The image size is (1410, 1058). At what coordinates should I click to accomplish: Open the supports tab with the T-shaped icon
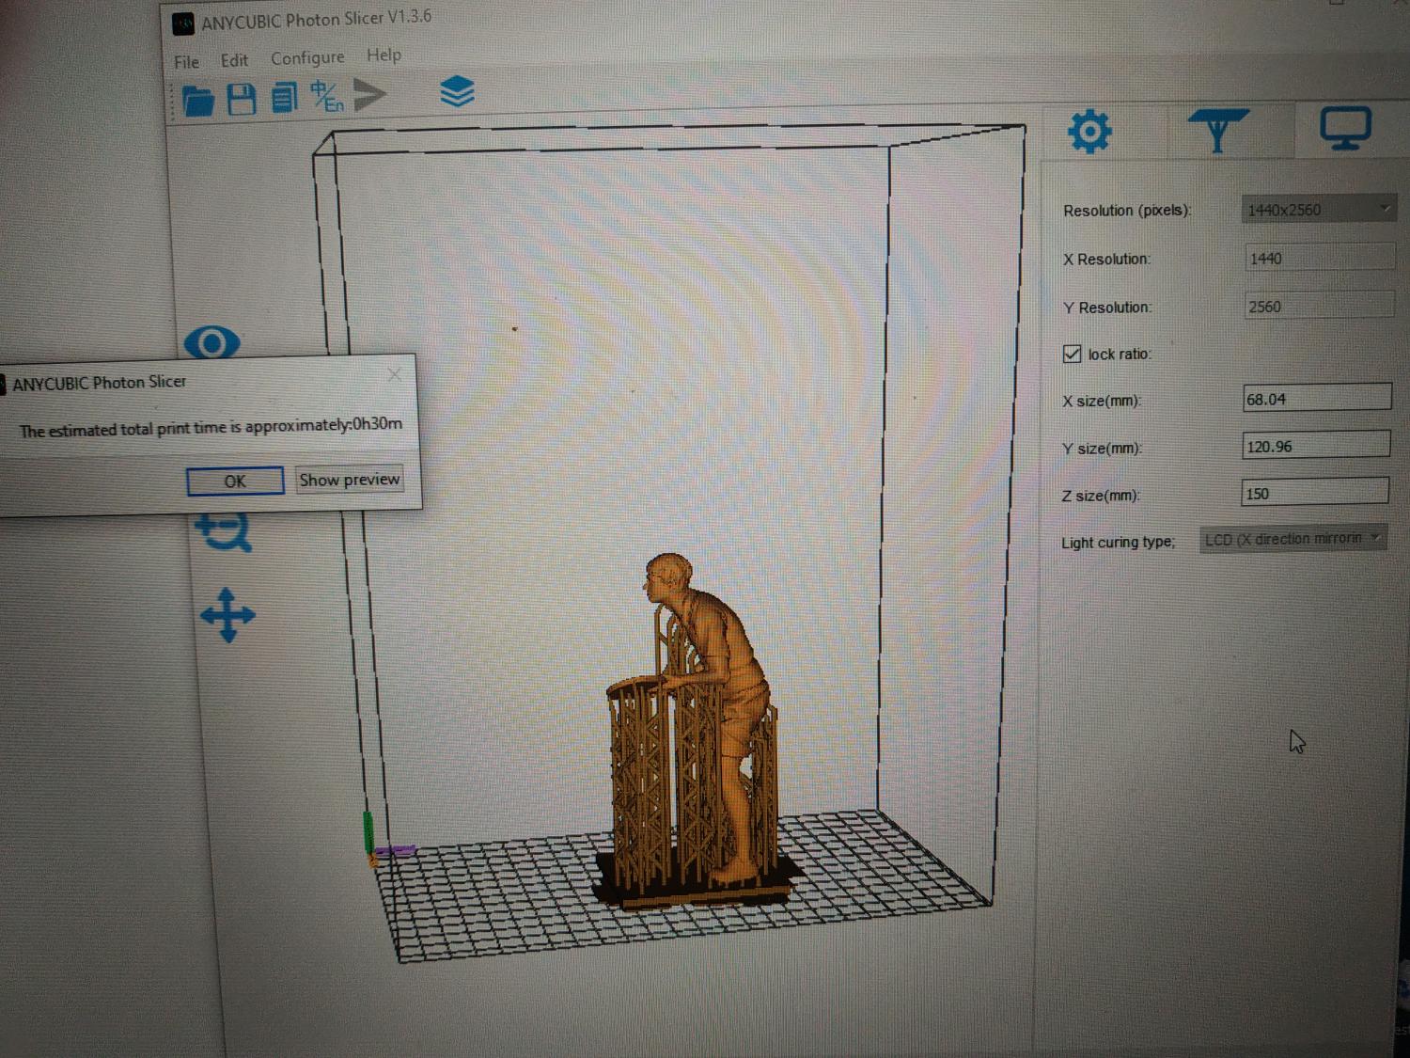[x=1217, y=130]
